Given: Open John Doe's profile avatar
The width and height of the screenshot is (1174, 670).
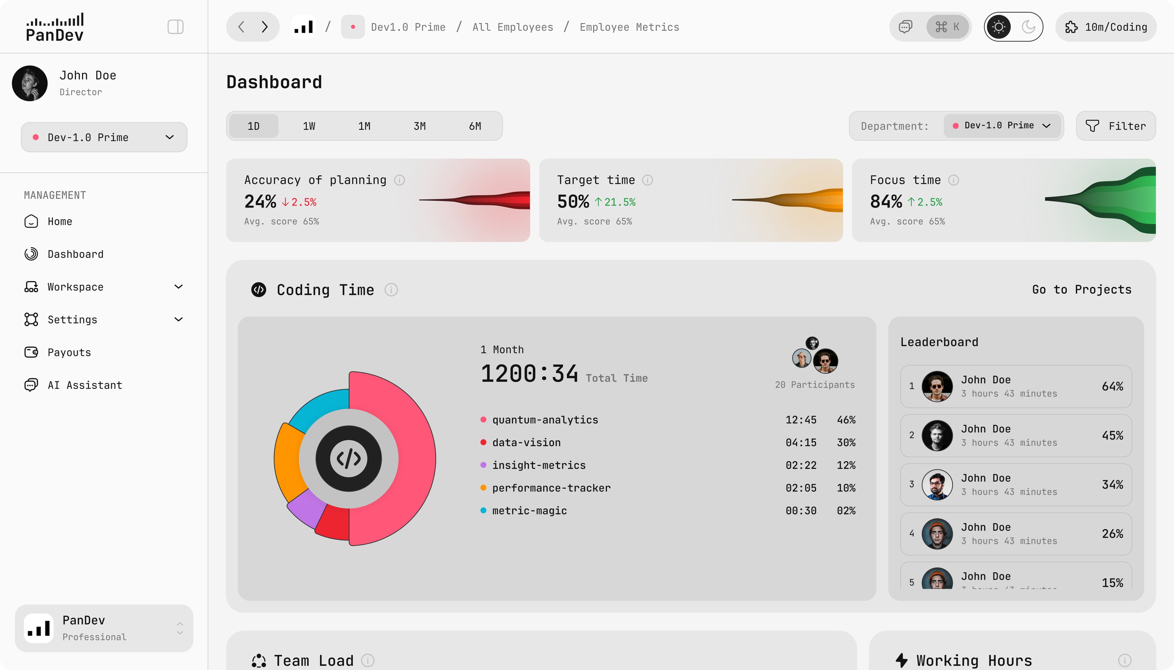Looking at the screenshot, I should tap(29, 83).
